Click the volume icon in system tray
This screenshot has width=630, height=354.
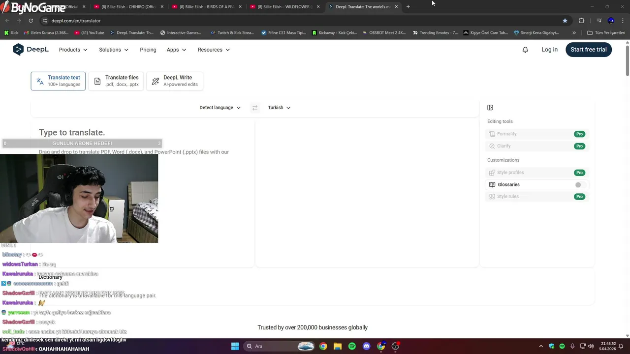point(591,346)
